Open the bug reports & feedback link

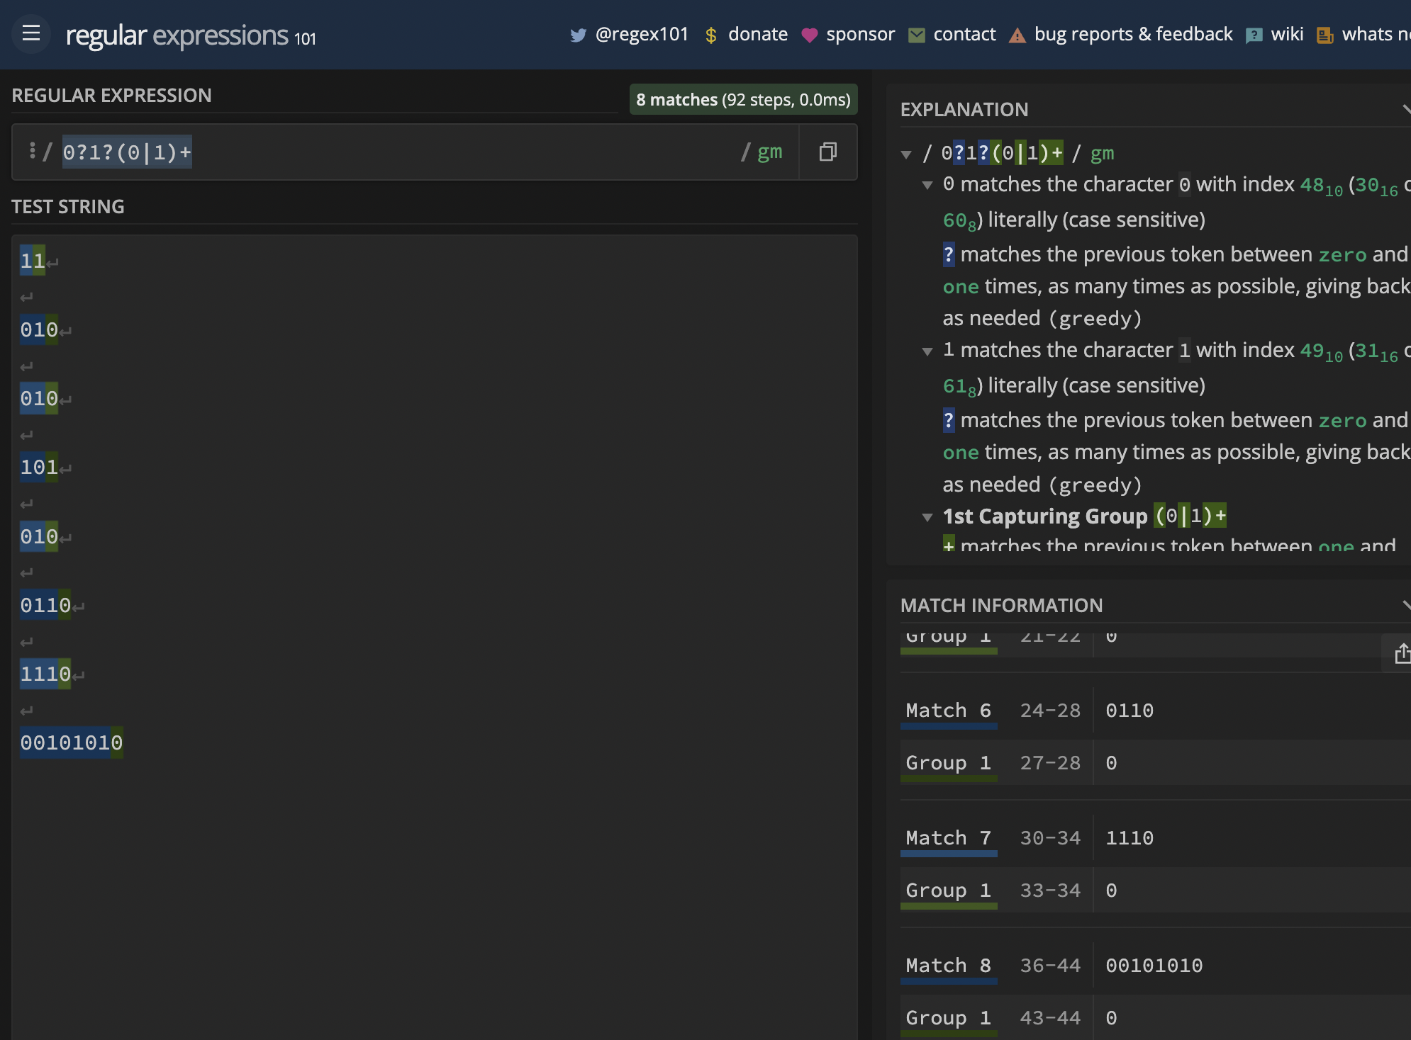click(x=1133, y=34)
